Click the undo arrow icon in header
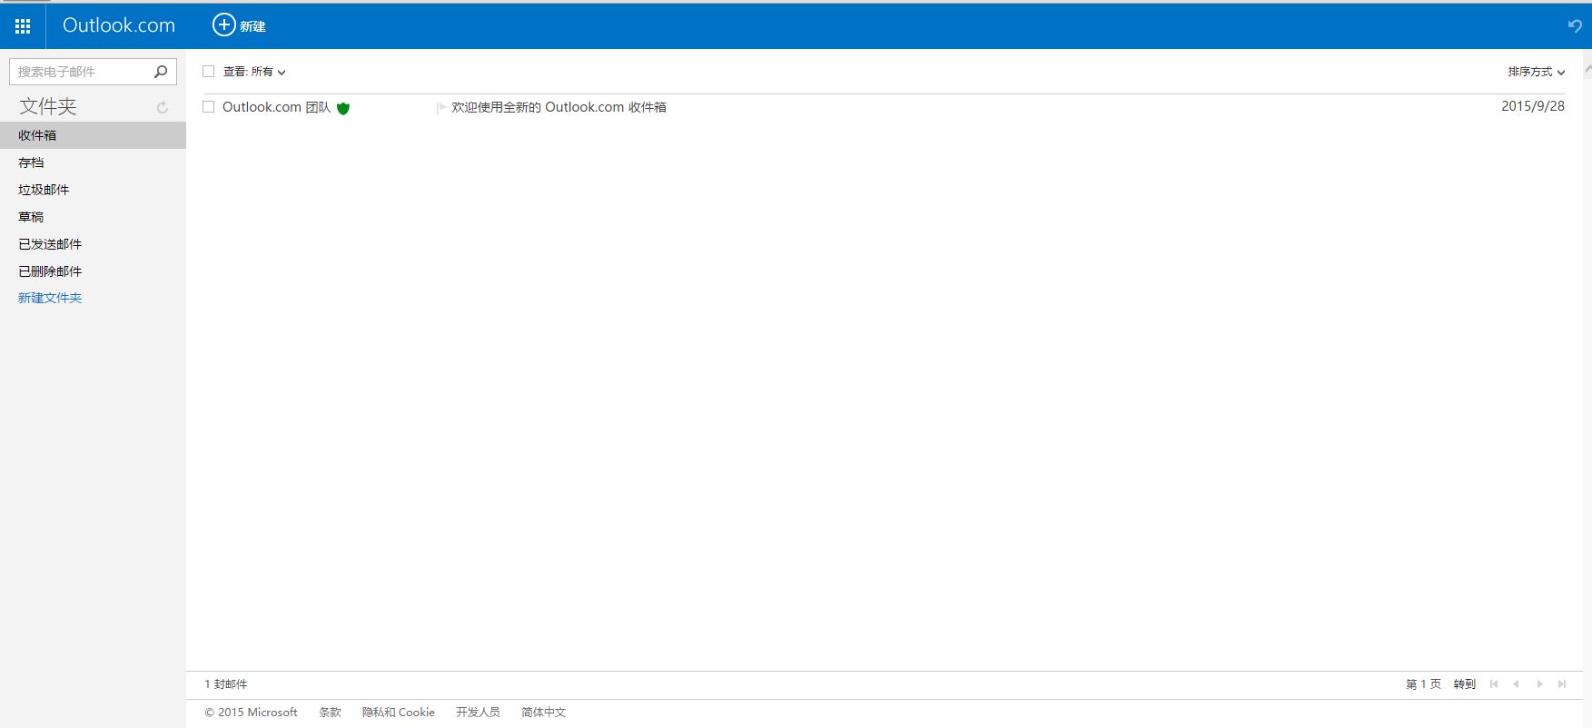This screenshot has height=728, width=1592. pos(1574,26)
